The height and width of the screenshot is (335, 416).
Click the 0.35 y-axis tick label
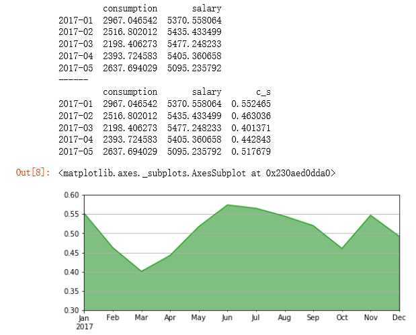72,291
